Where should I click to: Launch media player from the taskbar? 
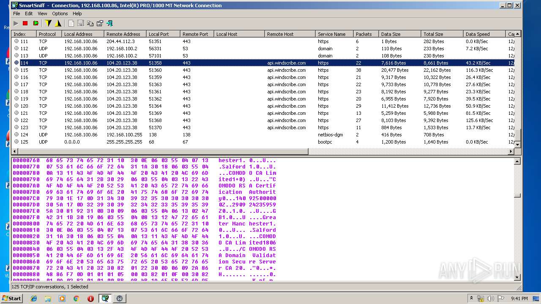pos(62,298)
